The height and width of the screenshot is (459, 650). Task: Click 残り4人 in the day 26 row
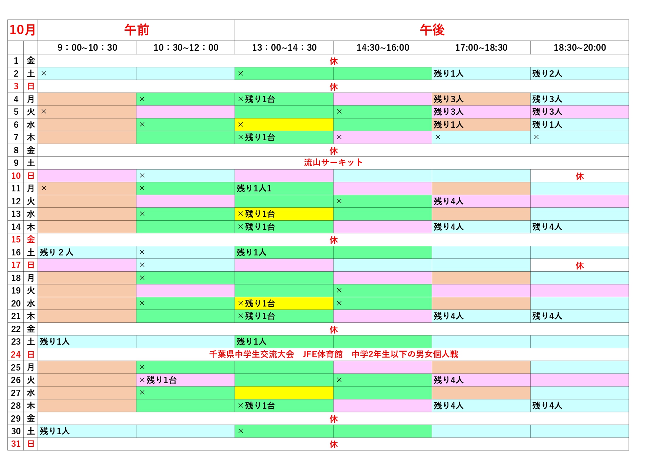point(448,380)
